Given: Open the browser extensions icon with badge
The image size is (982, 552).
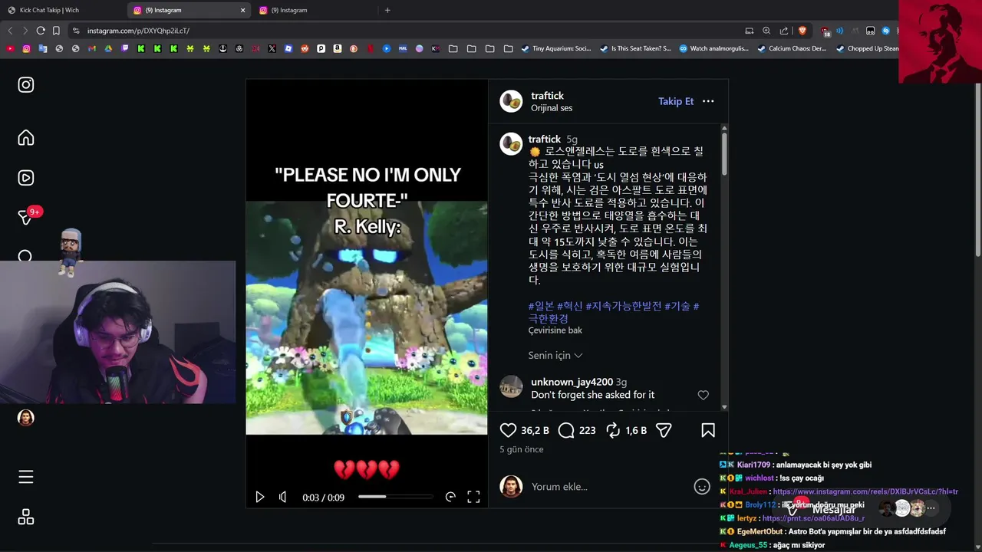Looking at the screenshot, I should pyautogui.click(x=825, y=31).
